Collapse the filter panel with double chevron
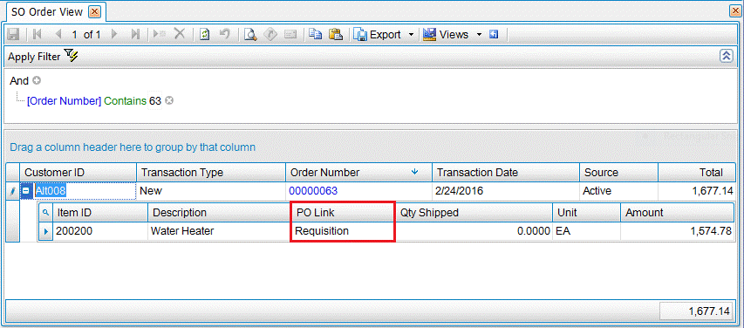Viewport: 744px width, 328px height. pos(726,56)
